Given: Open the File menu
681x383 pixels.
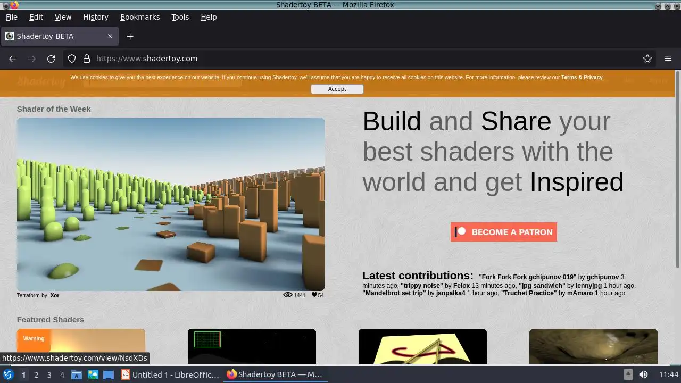Looking at the screenshot, I should coord(12,17).
